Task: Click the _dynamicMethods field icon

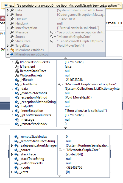Action: pos(17,93)
